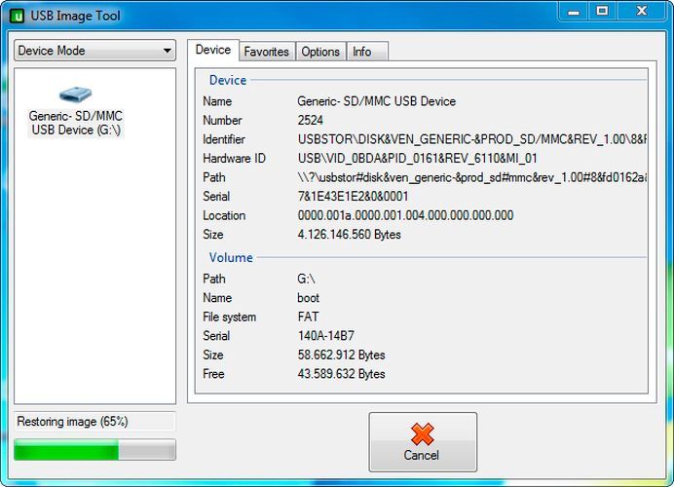Screen dimensions: 674x487
Task: Open the Device Mode dropdown
Action: click(94, 51)
